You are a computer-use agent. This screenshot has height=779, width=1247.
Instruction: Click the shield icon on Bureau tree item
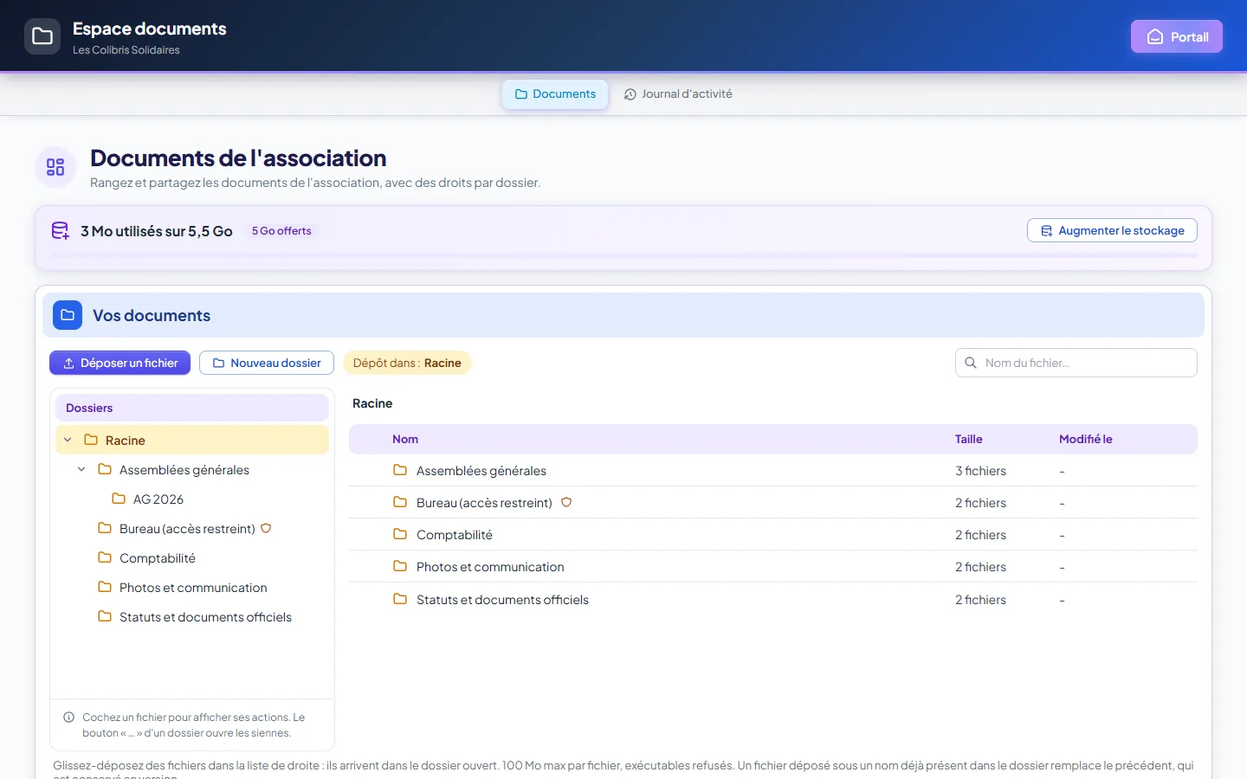coord(266,528)
